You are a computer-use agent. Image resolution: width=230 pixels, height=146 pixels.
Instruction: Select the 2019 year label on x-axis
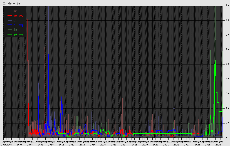145,145
